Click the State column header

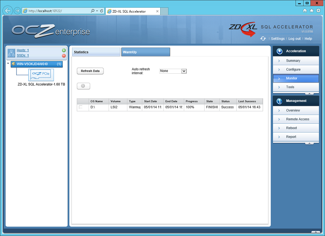[212, 101]
